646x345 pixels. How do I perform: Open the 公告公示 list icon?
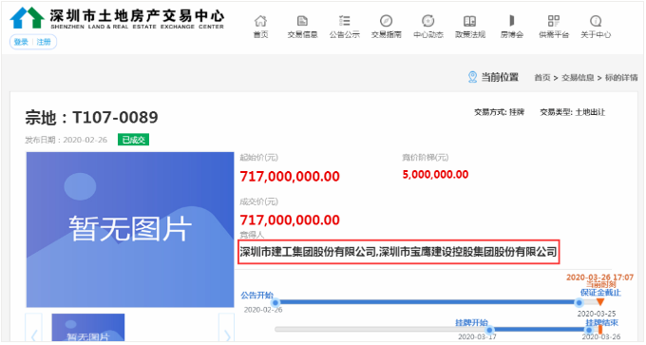(x=345, y=21)
